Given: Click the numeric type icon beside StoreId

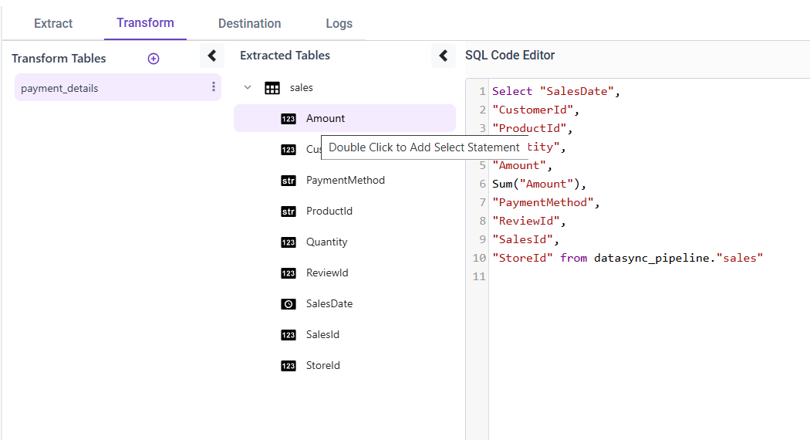Looking at the screenshot, I should pos(289,366).
